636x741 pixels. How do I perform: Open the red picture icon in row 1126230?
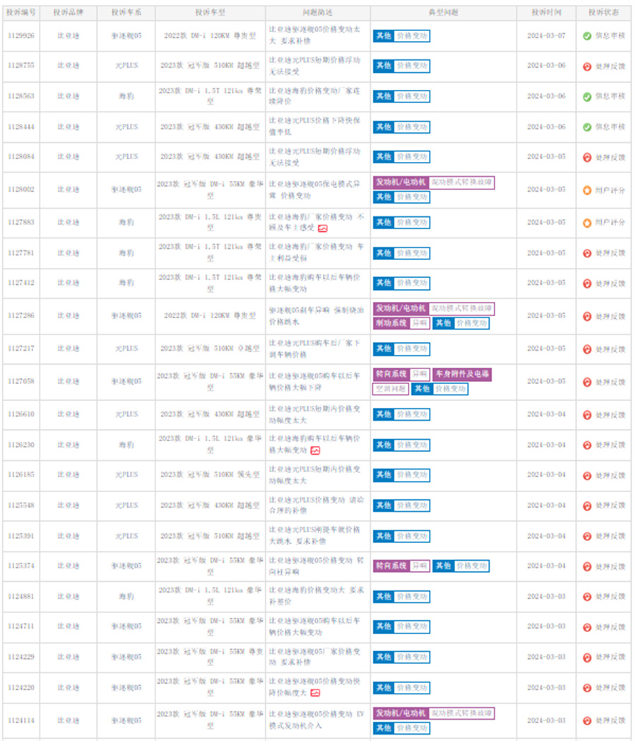click(315, 450)
